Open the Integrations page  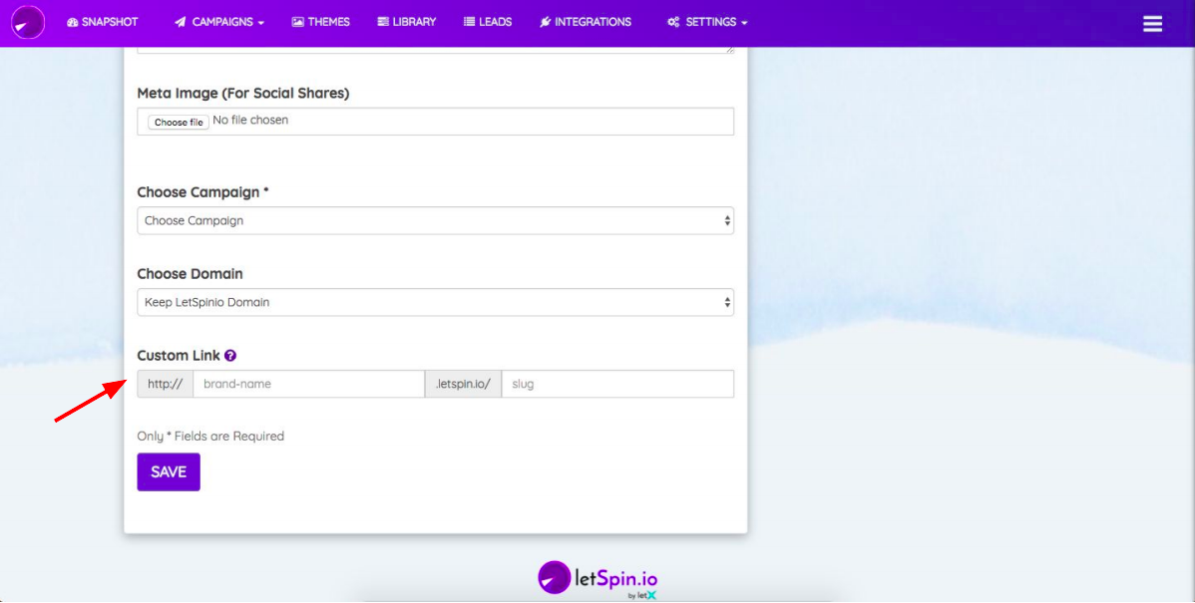pos(586,22)
